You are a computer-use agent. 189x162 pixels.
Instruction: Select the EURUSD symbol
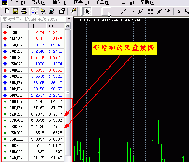coord(16,51)
